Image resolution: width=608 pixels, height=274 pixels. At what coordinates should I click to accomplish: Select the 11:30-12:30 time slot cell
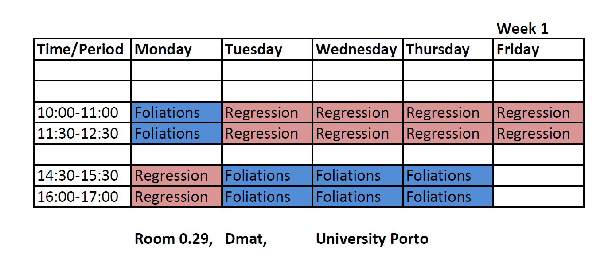point(82,133)
